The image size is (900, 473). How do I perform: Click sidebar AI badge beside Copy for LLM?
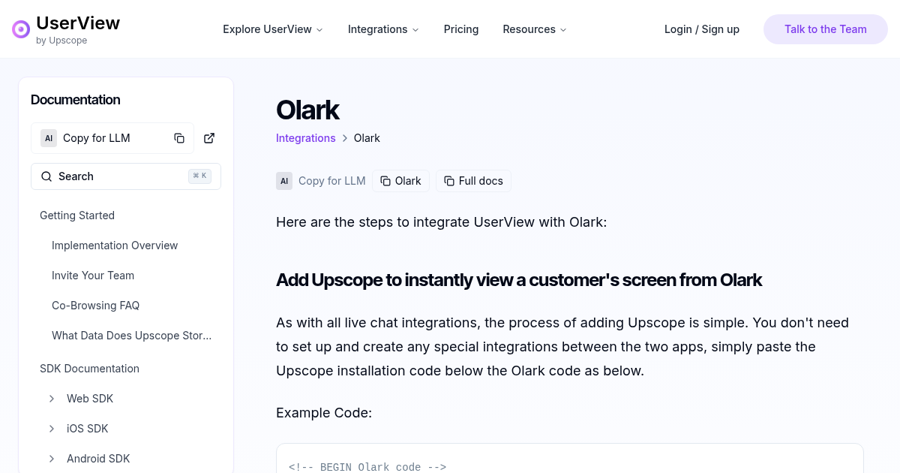pos(49,138)
